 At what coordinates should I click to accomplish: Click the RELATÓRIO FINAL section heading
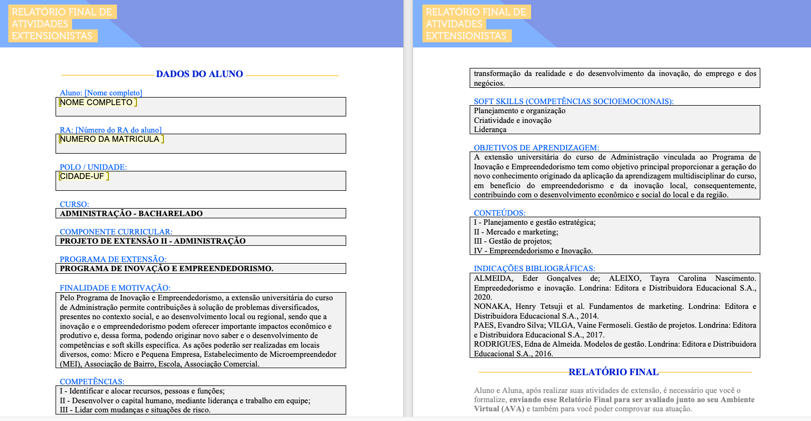point(614,372)
